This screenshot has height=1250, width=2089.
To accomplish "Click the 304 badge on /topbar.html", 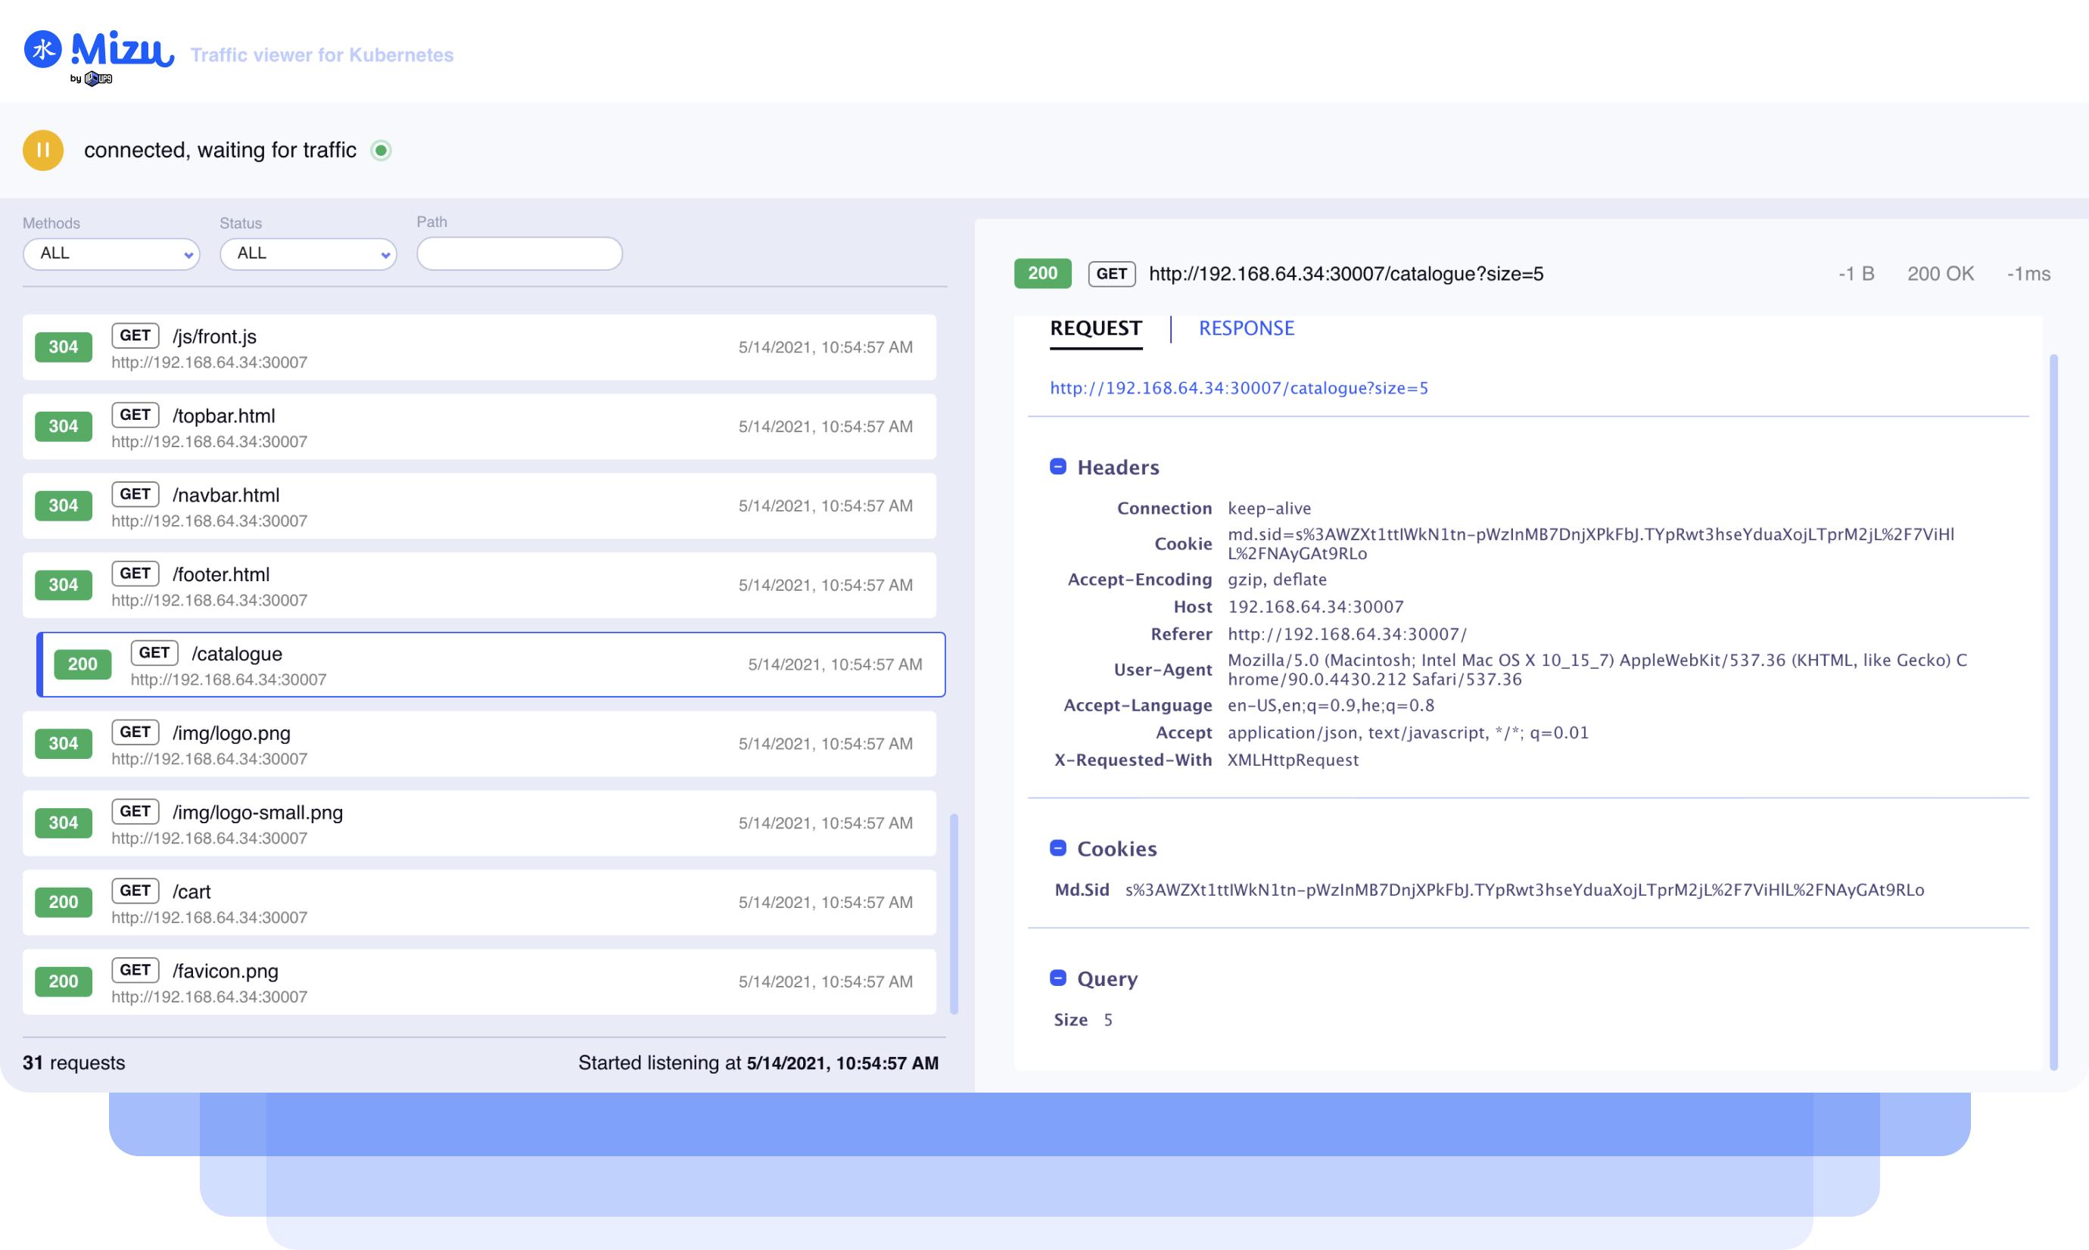I will point(63,427).
